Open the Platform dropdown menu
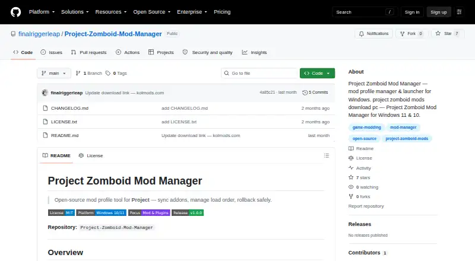The image size is (475, 261). [x=42, y=12]
